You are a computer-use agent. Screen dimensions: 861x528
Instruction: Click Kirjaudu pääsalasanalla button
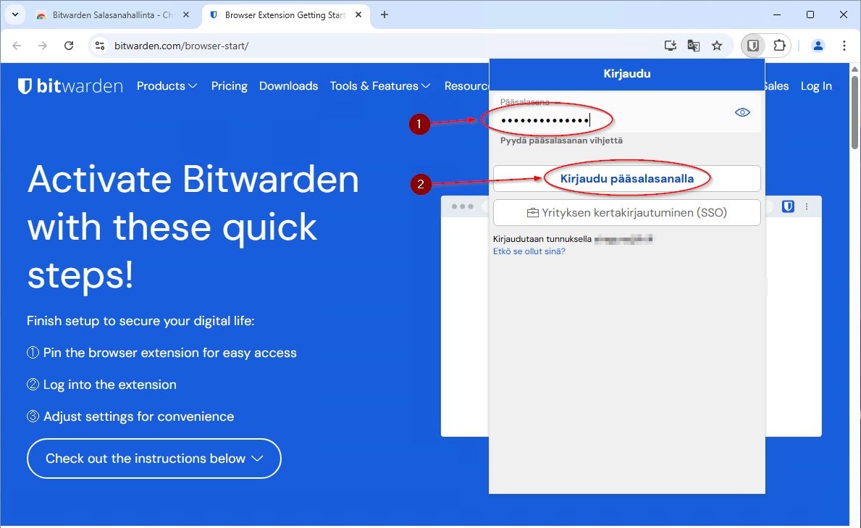pyautogui.click(x=627, y=179)
